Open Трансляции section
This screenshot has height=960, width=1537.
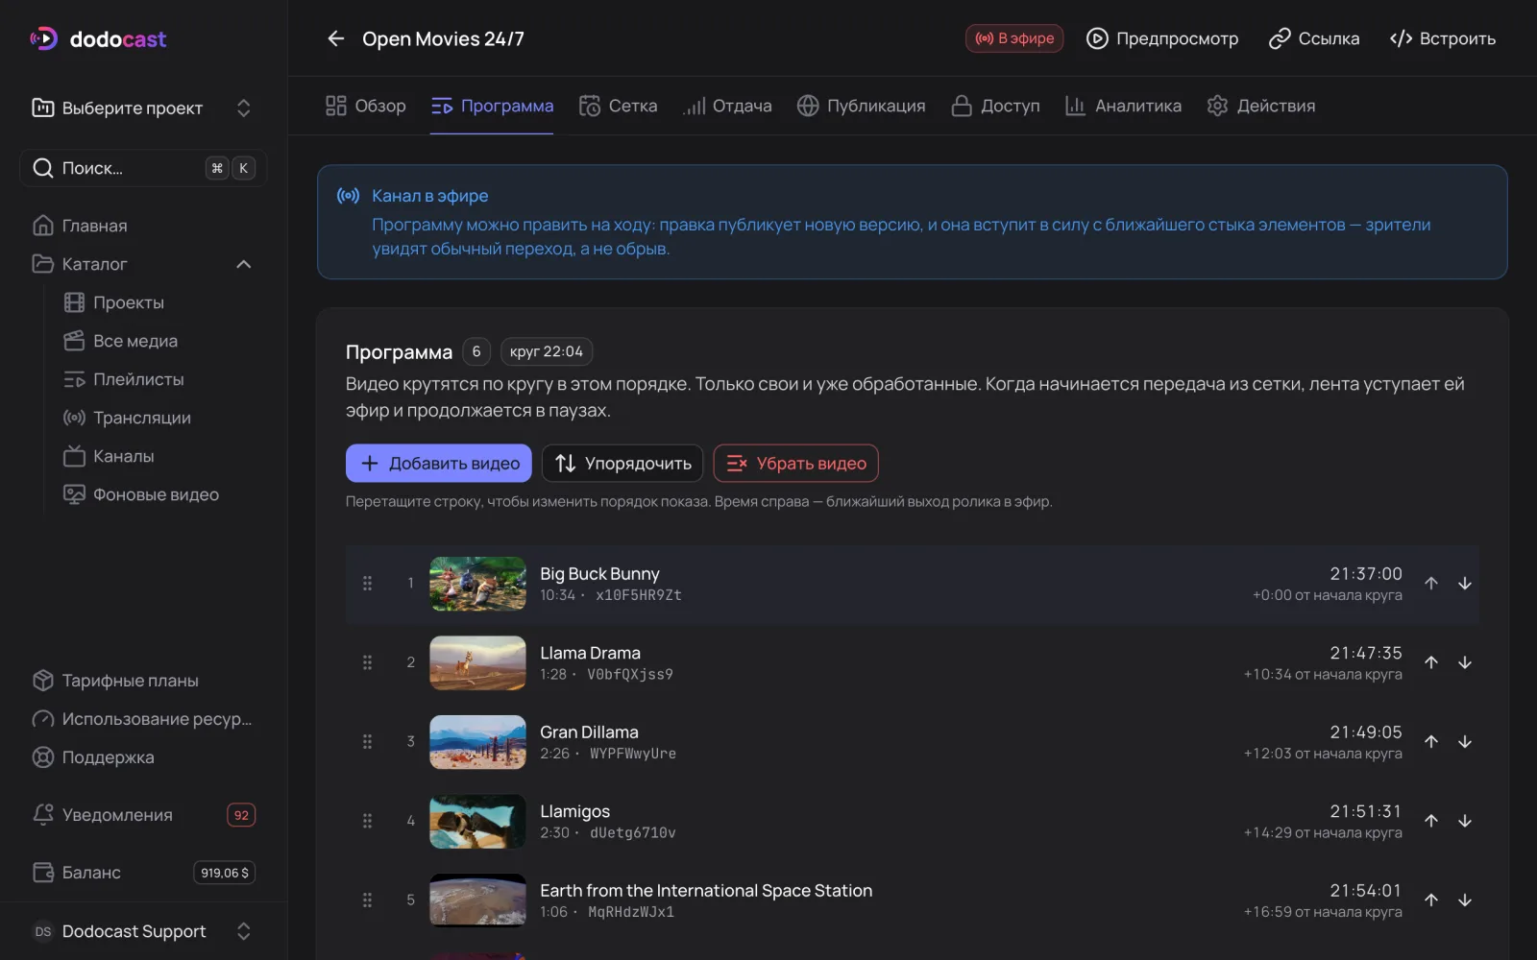coord(159,418)
